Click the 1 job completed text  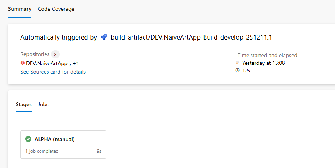pos(42,151)
